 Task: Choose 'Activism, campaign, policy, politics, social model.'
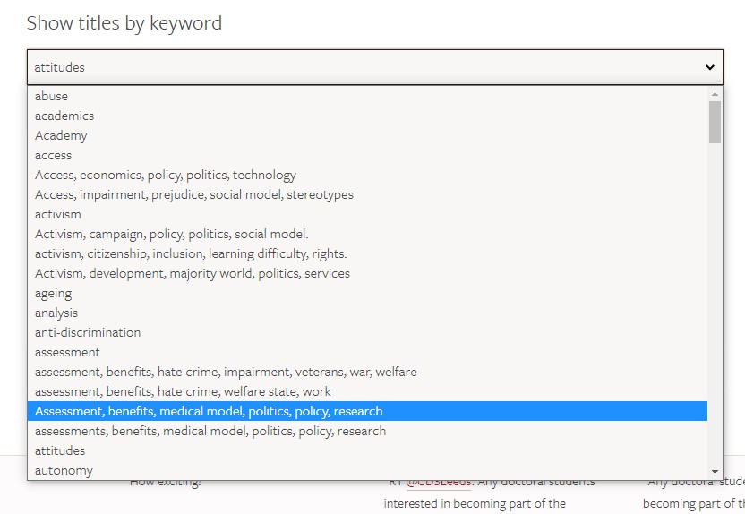tap(172, 234)
